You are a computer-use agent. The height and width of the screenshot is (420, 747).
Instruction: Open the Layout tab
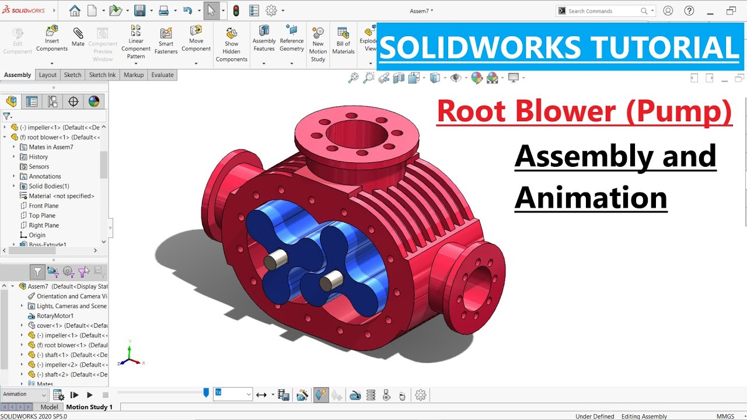pos(48,75)
